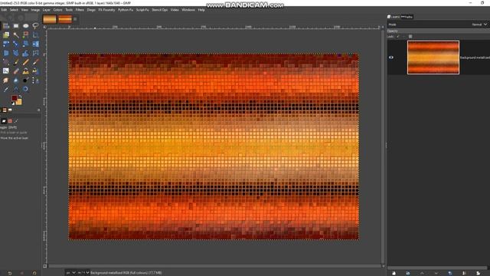Open the image menu at ruler corner
Screen dimensions: 490x276
[44, 28]
